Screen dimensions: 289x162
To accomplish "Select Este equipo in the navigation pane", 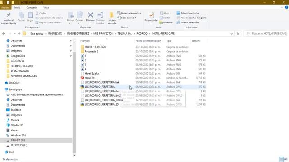I will (15, 90).
